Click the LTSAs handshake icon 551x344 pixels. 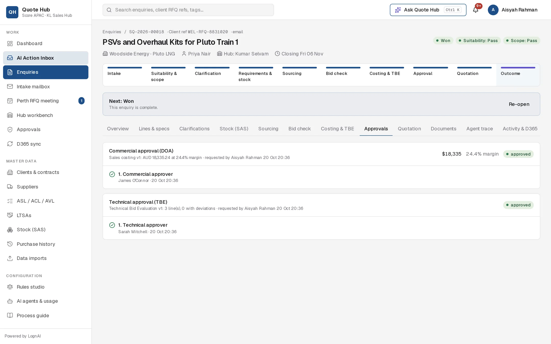(10, 215)
